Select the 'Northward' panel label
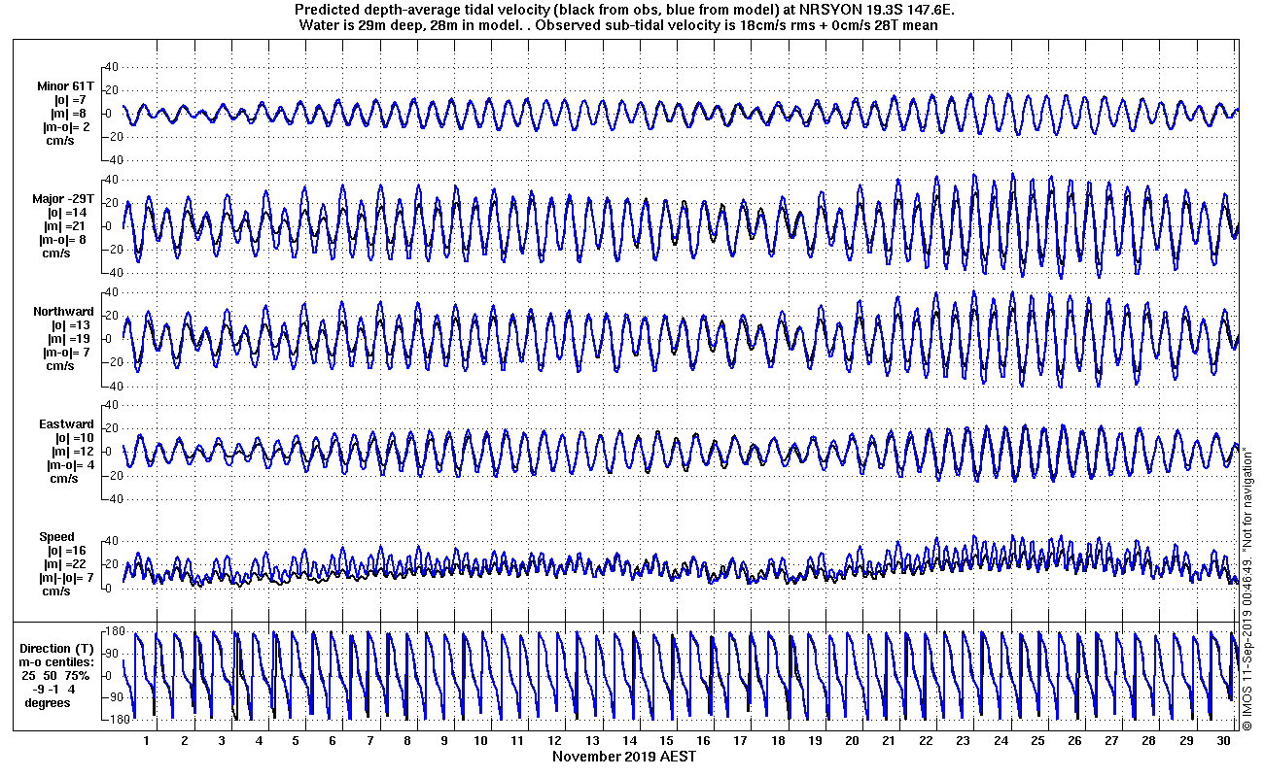 click(63, 312)
